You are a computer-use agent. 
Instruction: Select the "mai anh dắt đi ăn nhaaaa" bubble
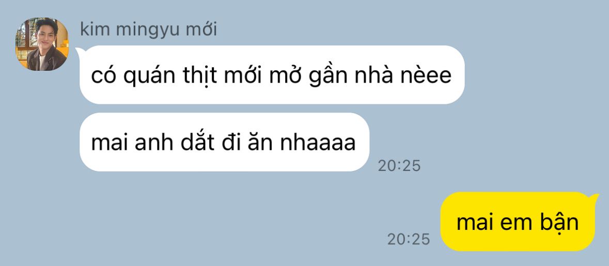[224, 142]
